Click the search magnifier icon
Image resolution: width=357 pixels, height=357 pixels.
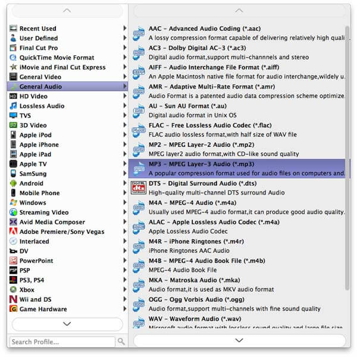pos(121,342)
